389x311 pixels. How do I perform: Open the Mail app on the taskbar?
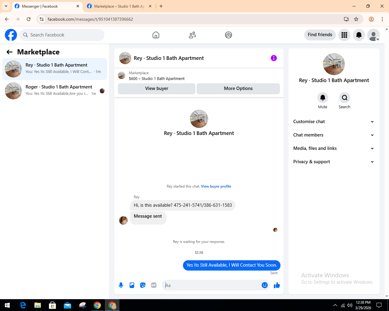pos(67,305)
